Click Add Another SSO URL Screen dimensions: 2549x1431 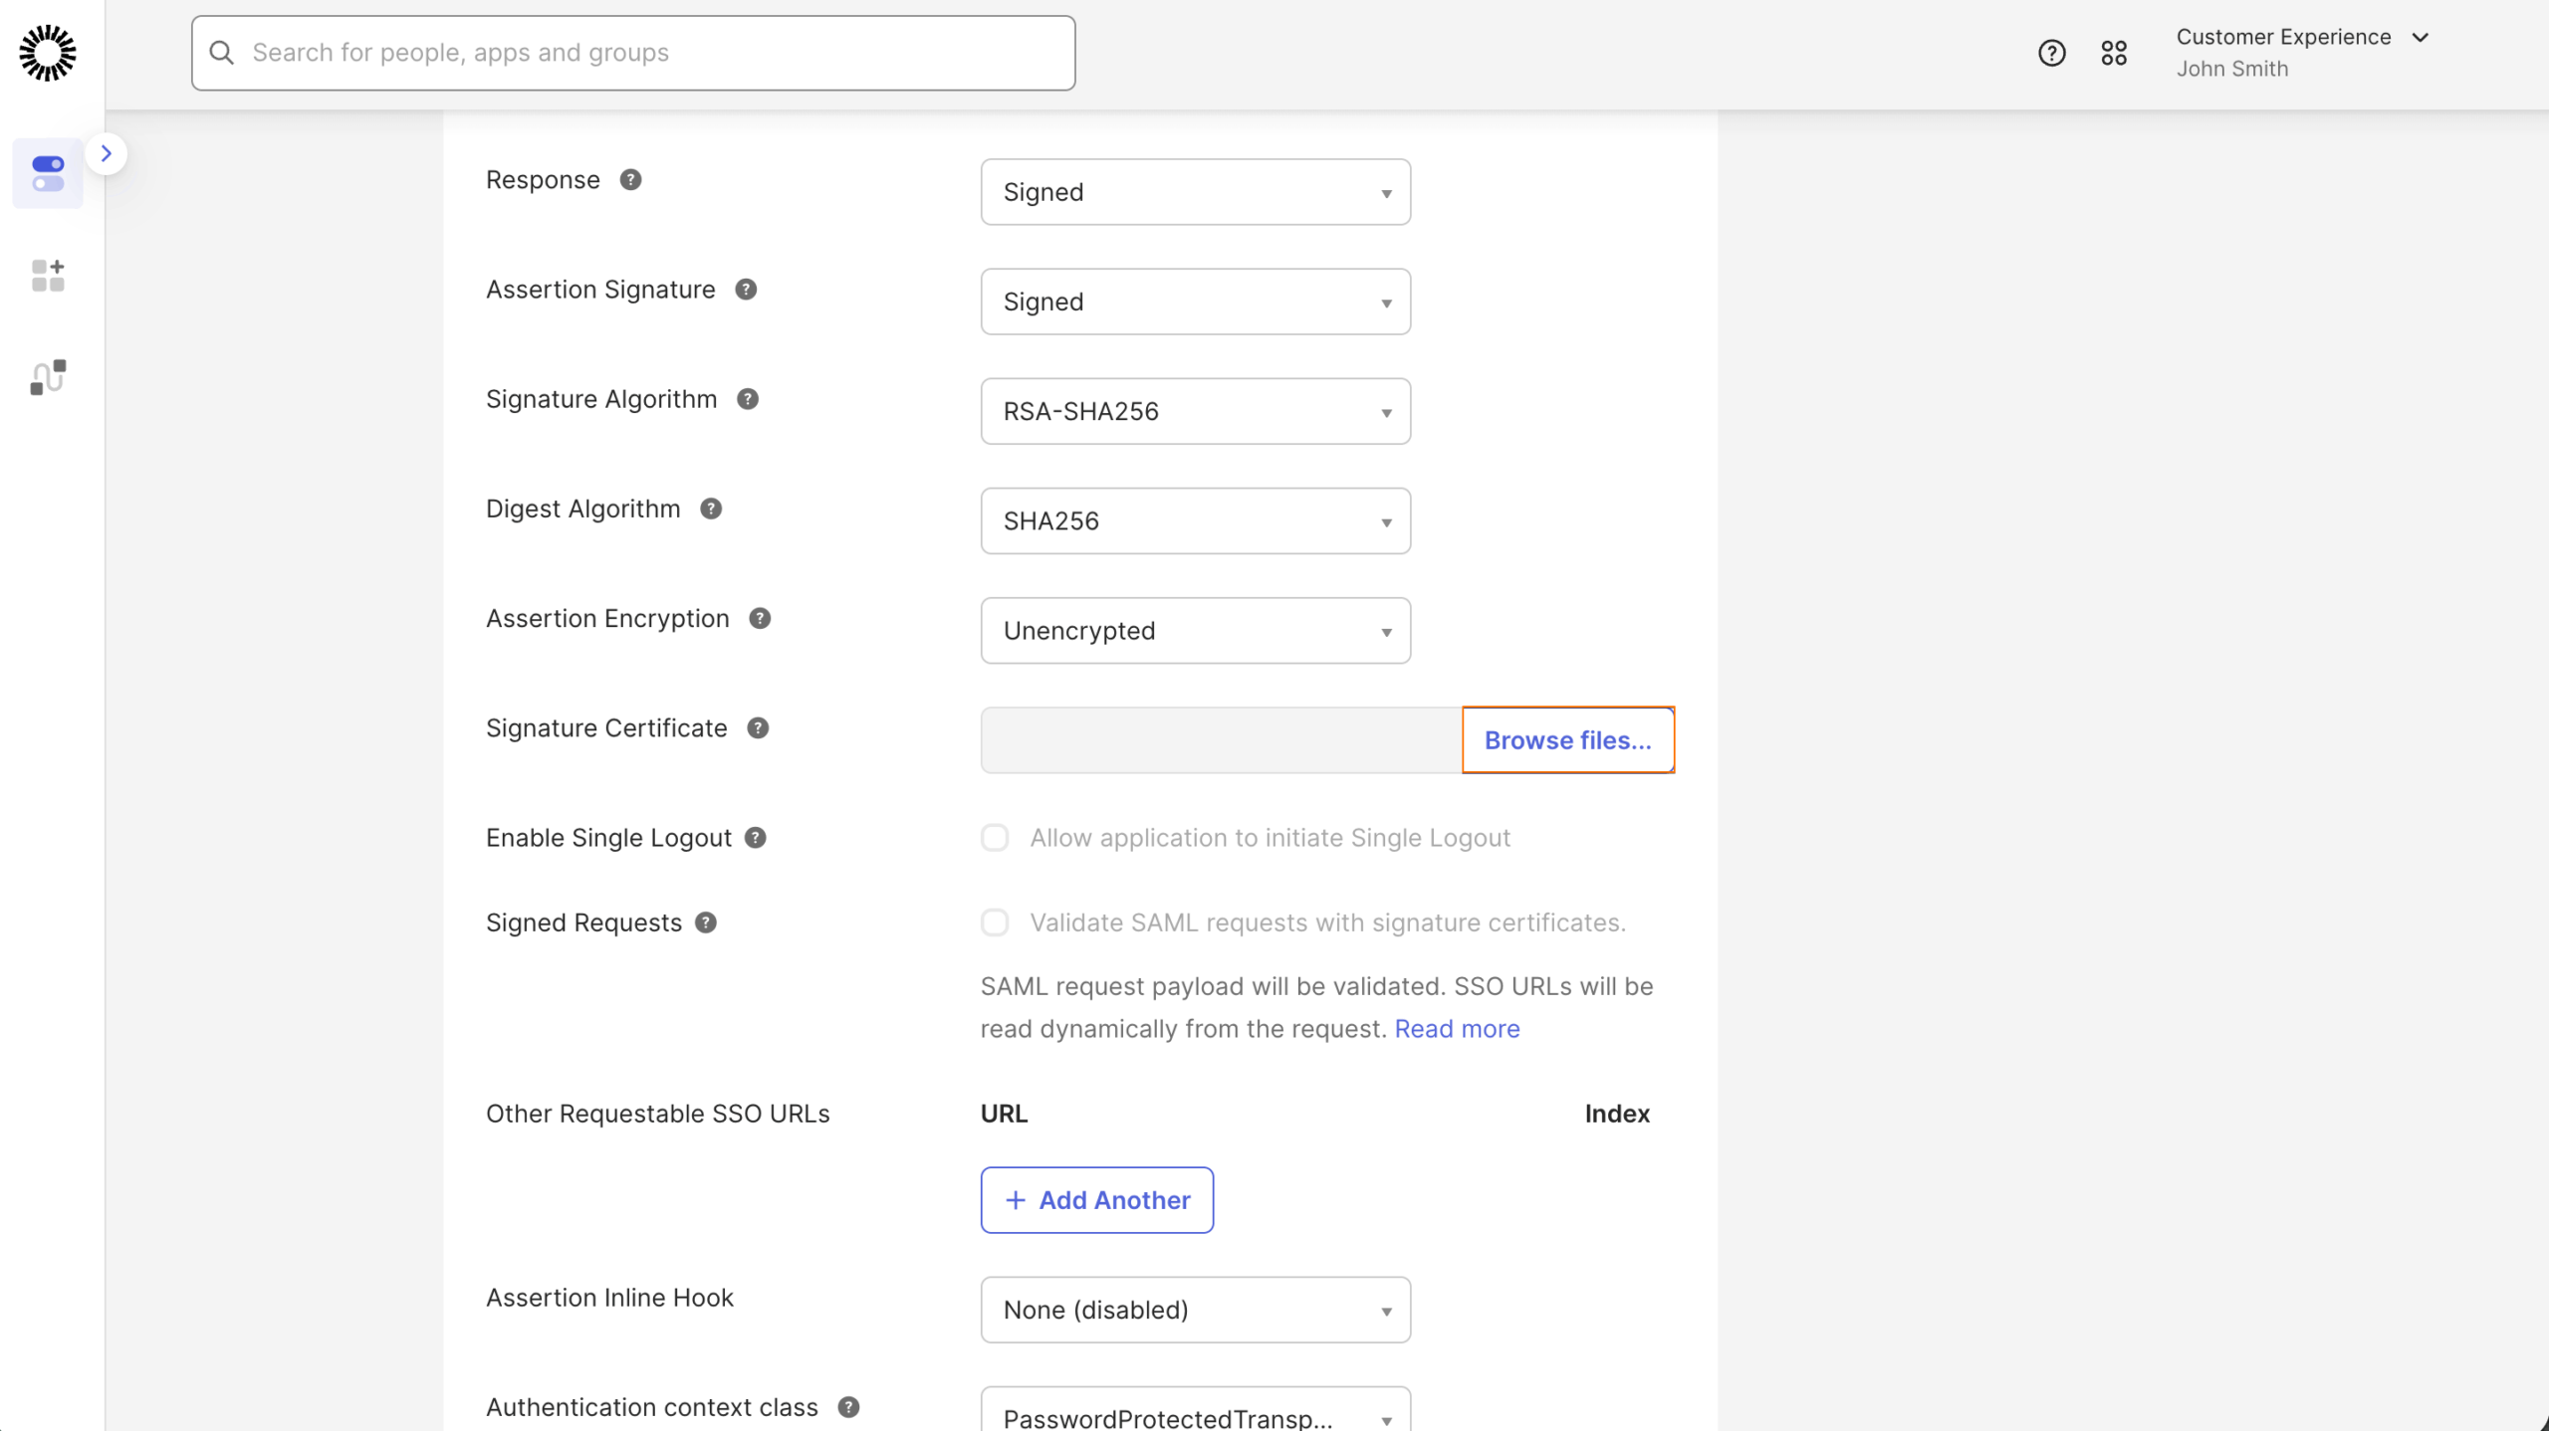click(x=1096, y=1199)
